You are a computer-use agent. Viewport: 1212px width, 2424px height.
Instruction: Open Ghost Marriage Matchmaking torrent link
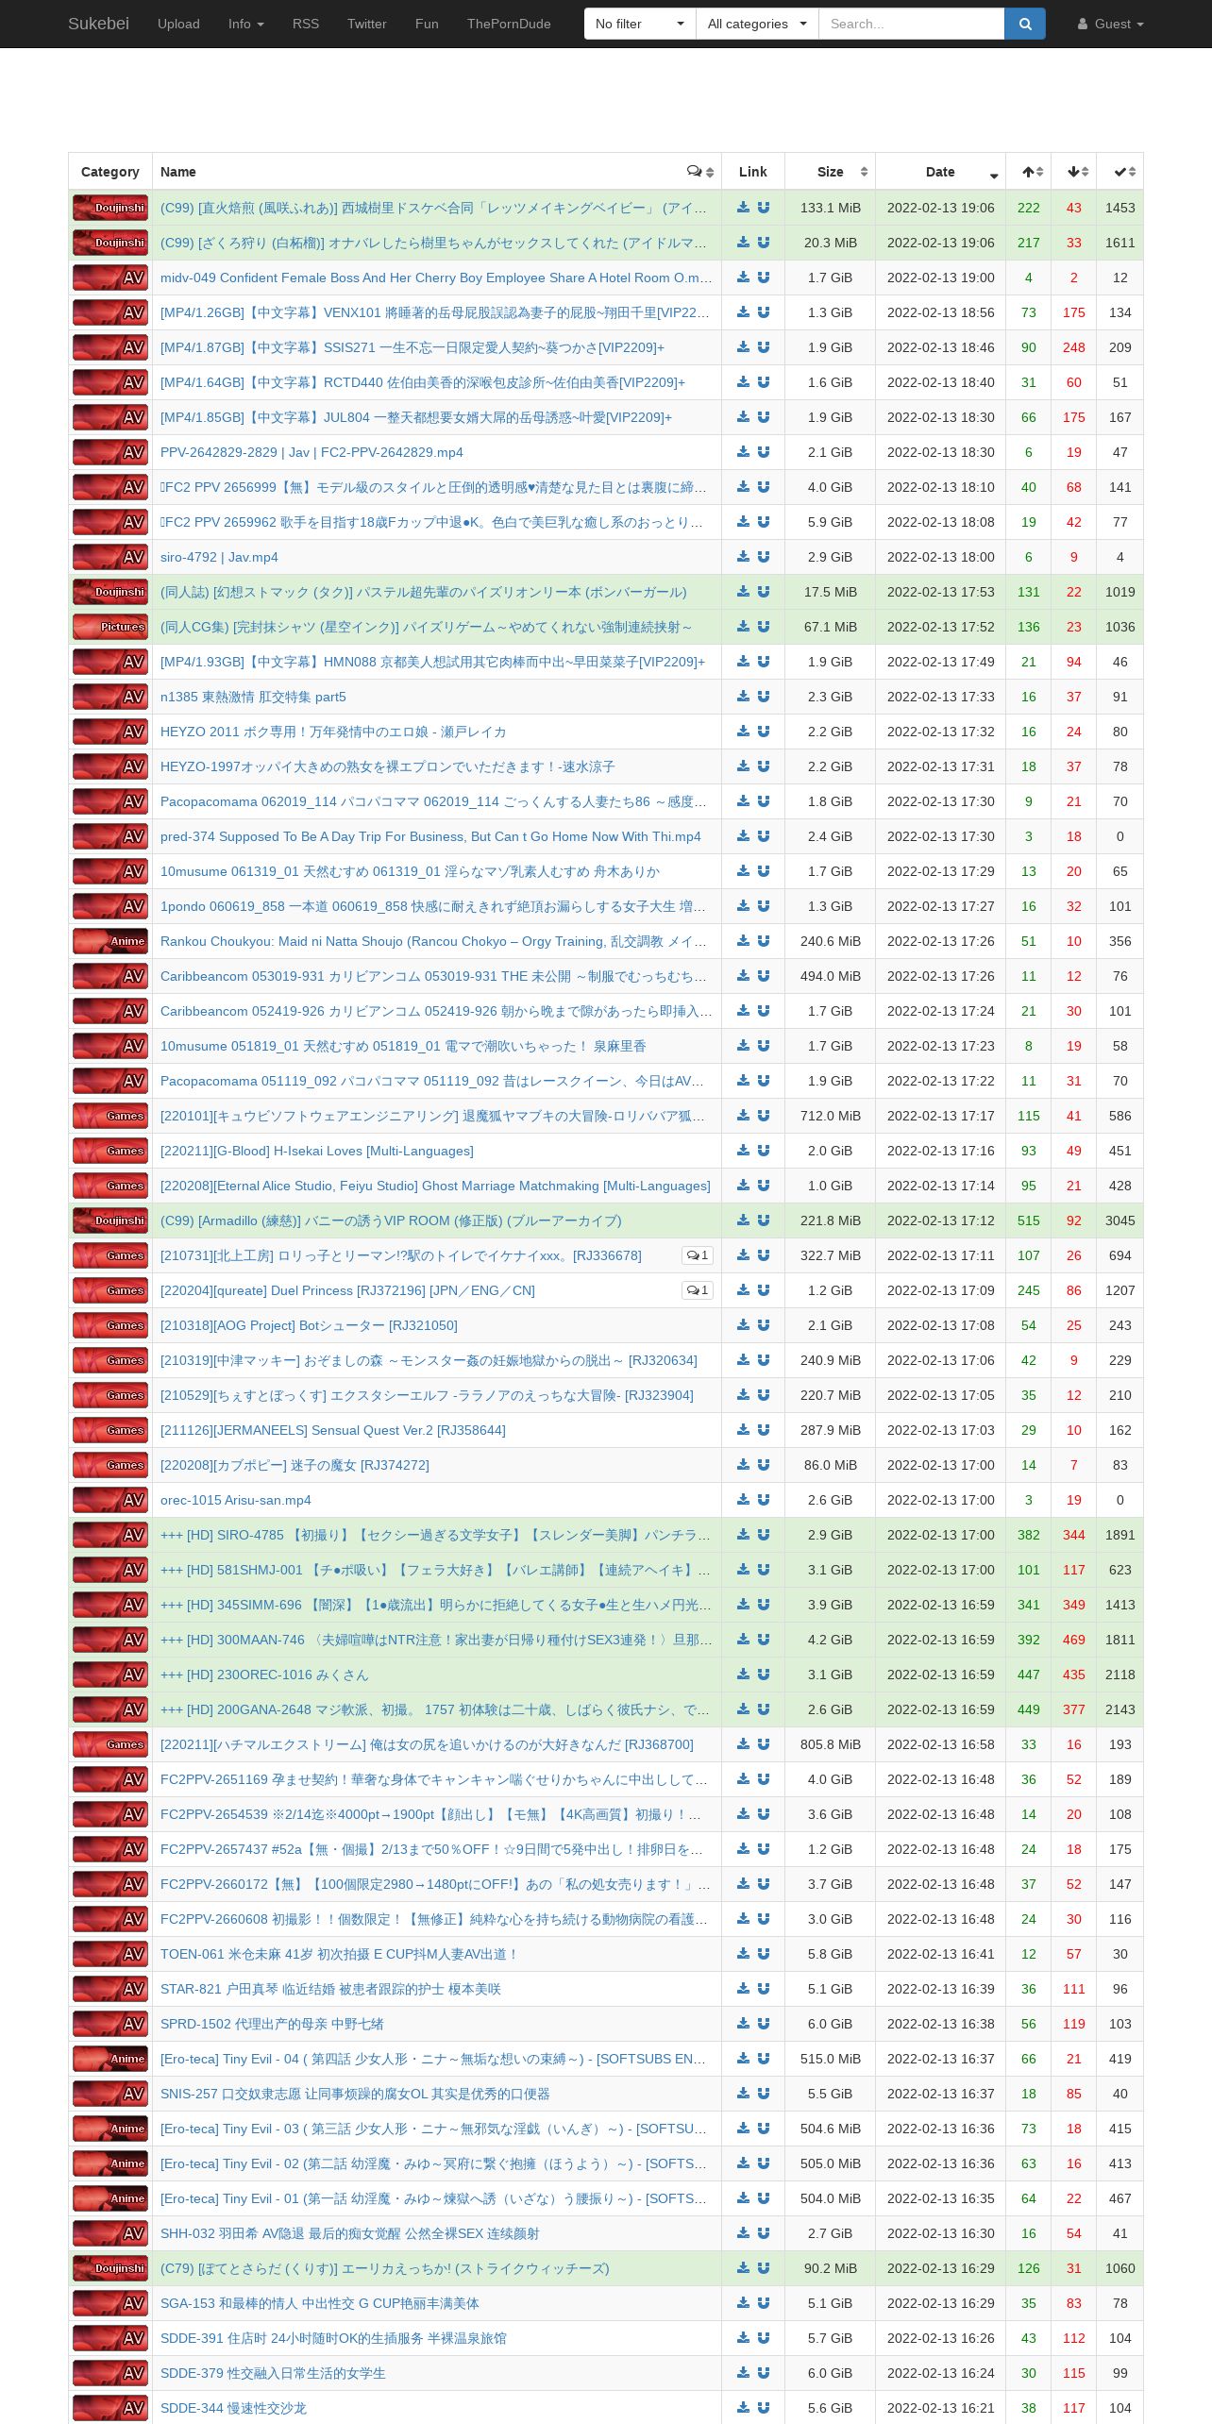click(435, 1186)
